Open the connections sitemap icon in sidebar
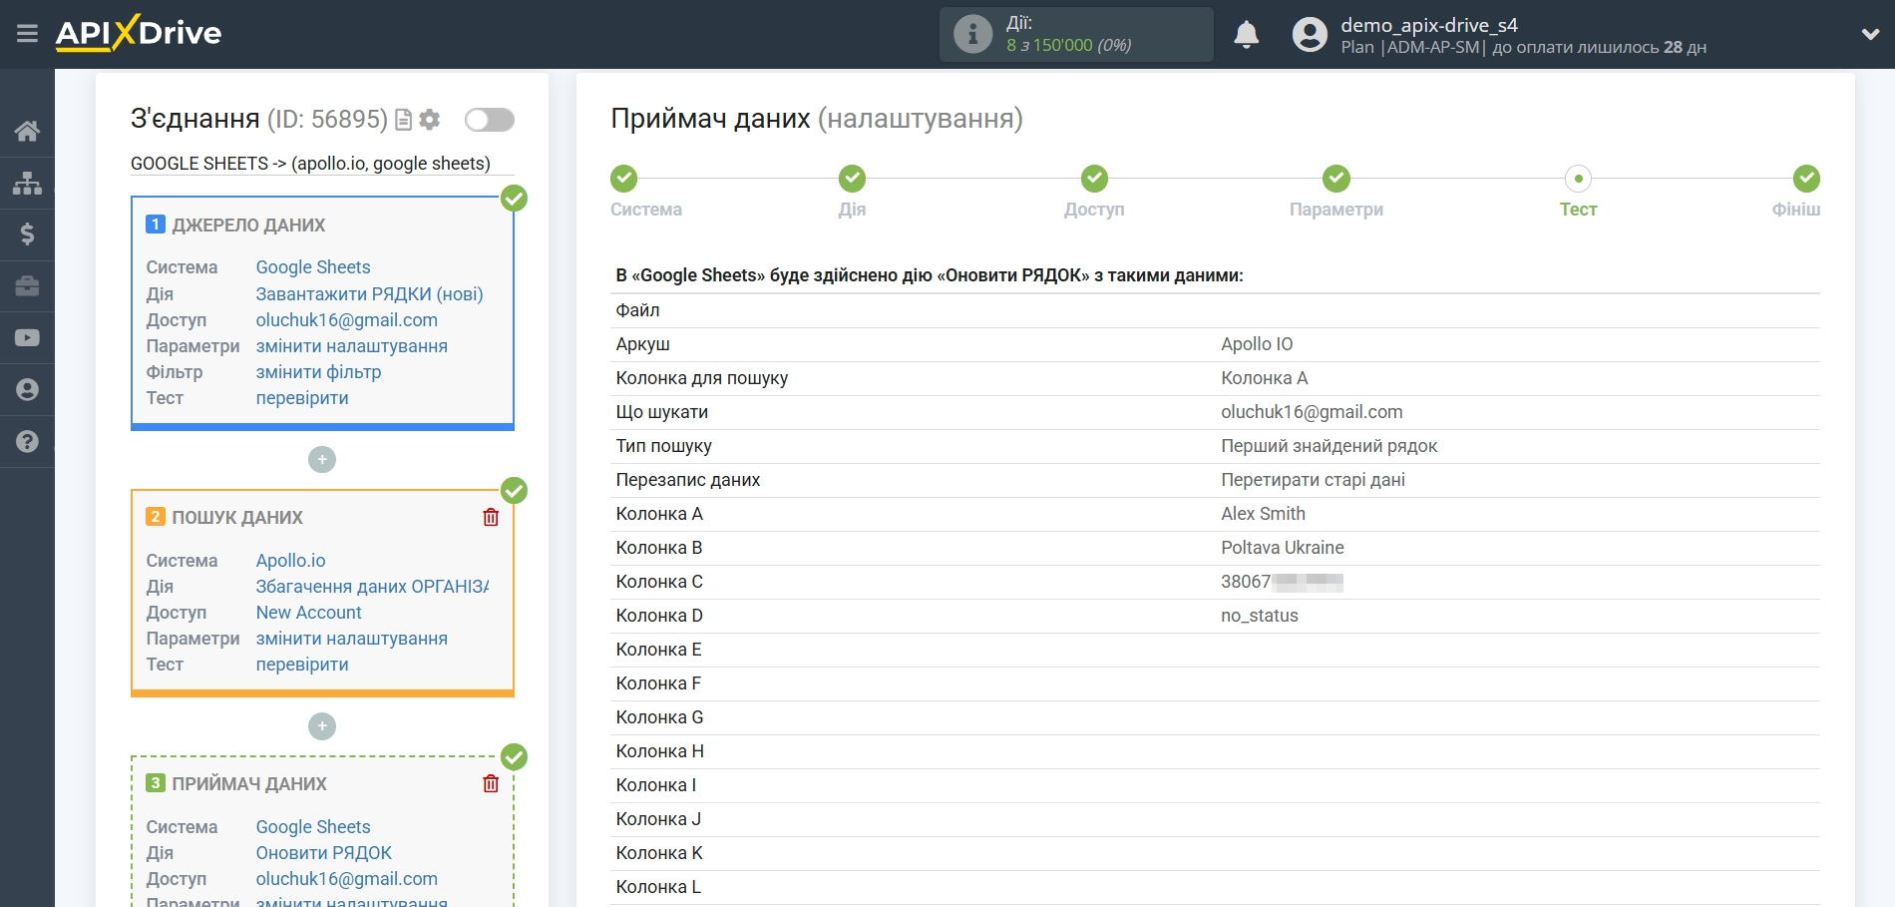This screenshot has height=907, width=1895. pos(27,183)
